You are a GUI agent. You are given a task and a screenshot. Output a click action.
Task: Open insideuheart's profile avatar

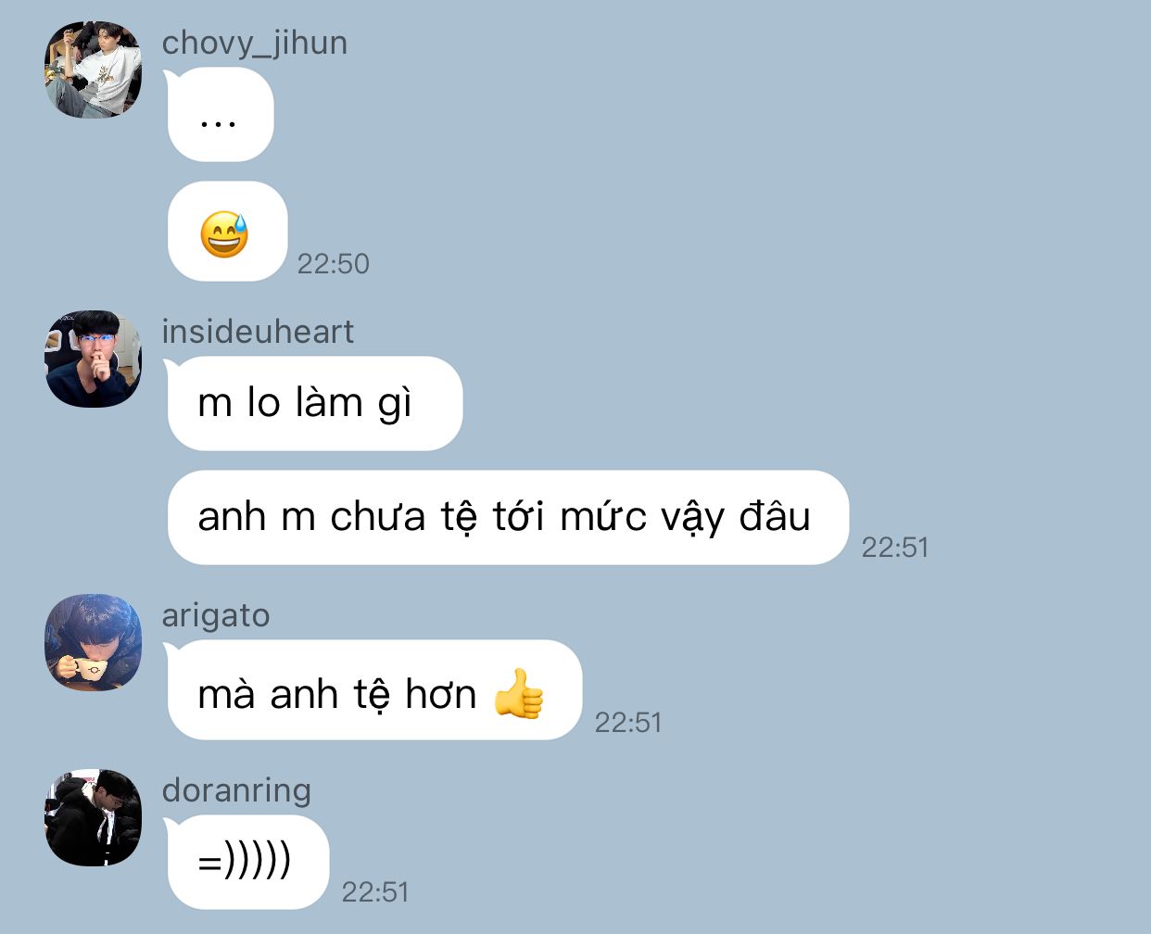click(93, 359)
